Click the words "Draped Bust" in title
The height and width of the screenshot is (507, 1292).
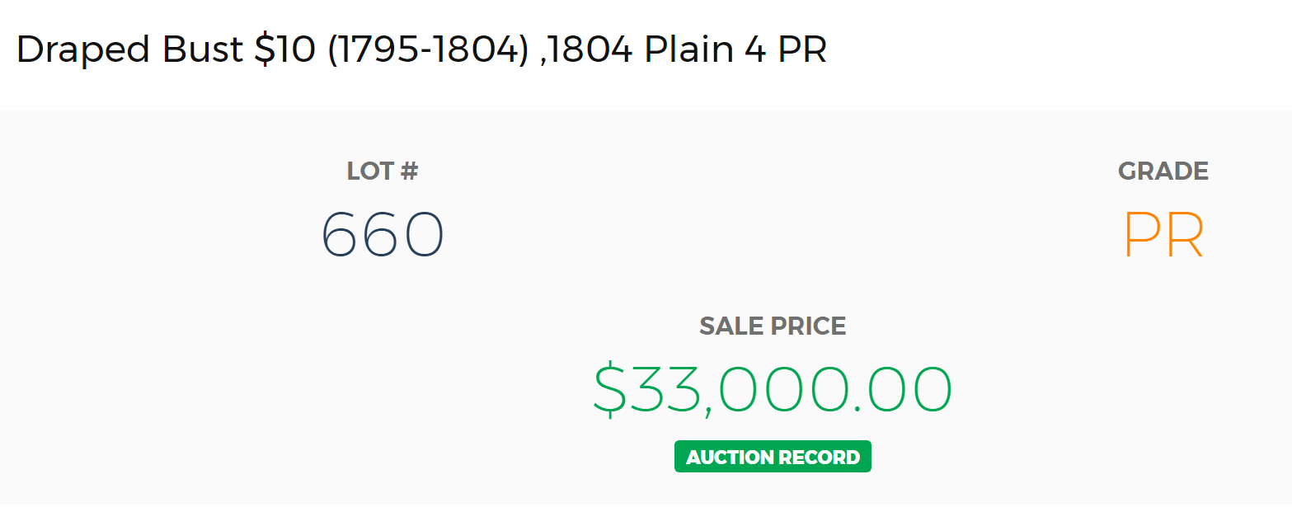(x=129, y=49)
